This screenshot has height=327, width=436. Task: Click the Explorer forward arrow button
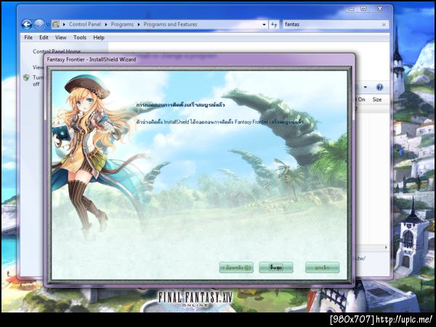[39, 25]
